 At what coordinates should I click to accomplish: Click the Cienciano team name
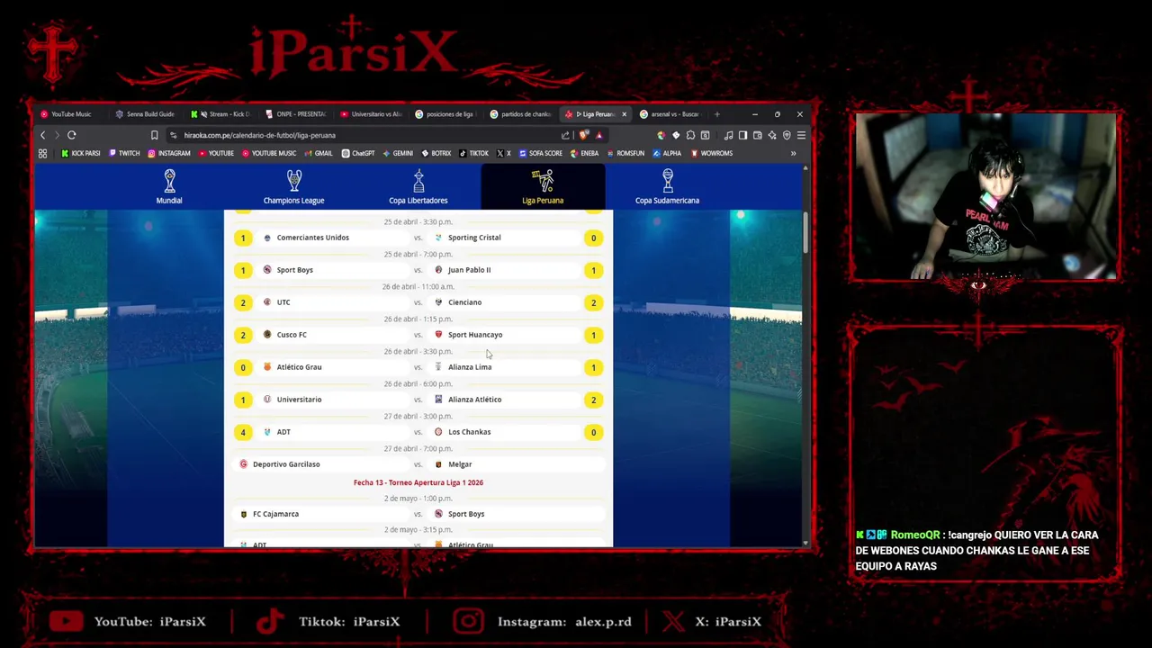[x=464, y=302]
